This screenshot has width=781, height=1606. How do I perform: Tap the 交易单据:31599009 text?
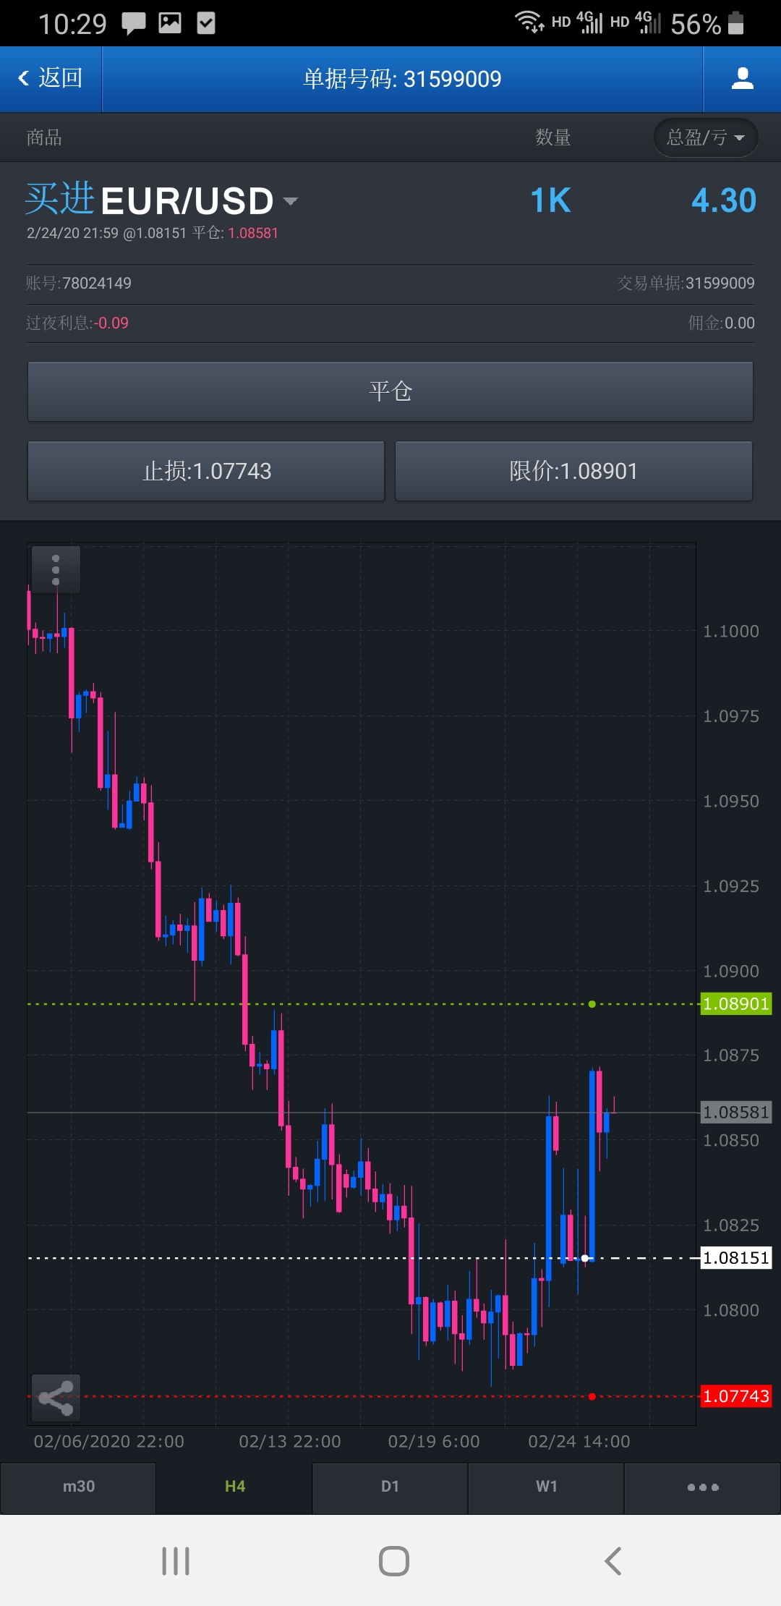[686, 283]
